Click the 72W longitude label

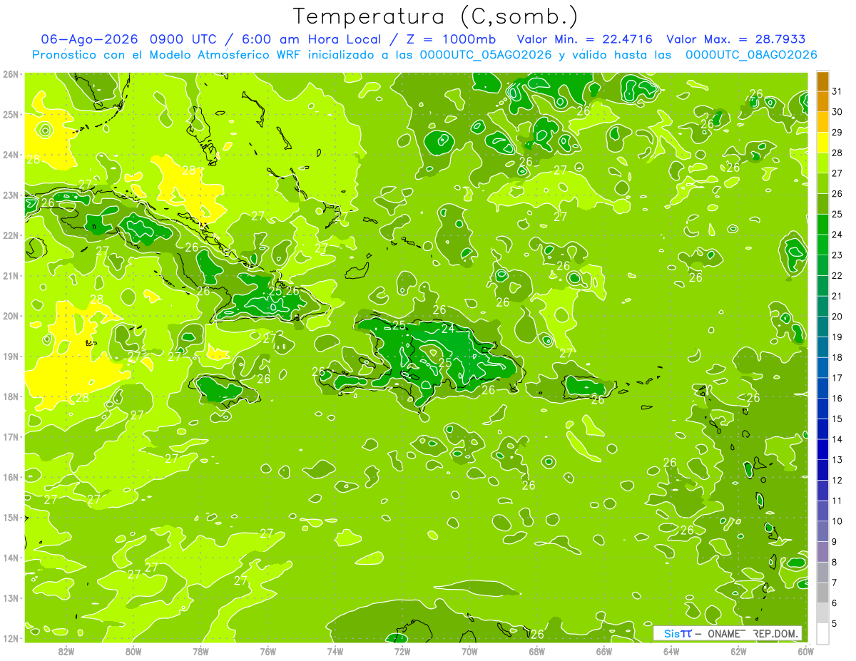click(402, 651)
